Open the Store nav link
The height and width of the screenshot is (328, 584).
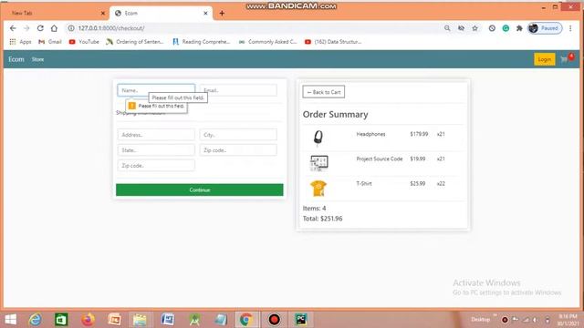click(37, 59)
